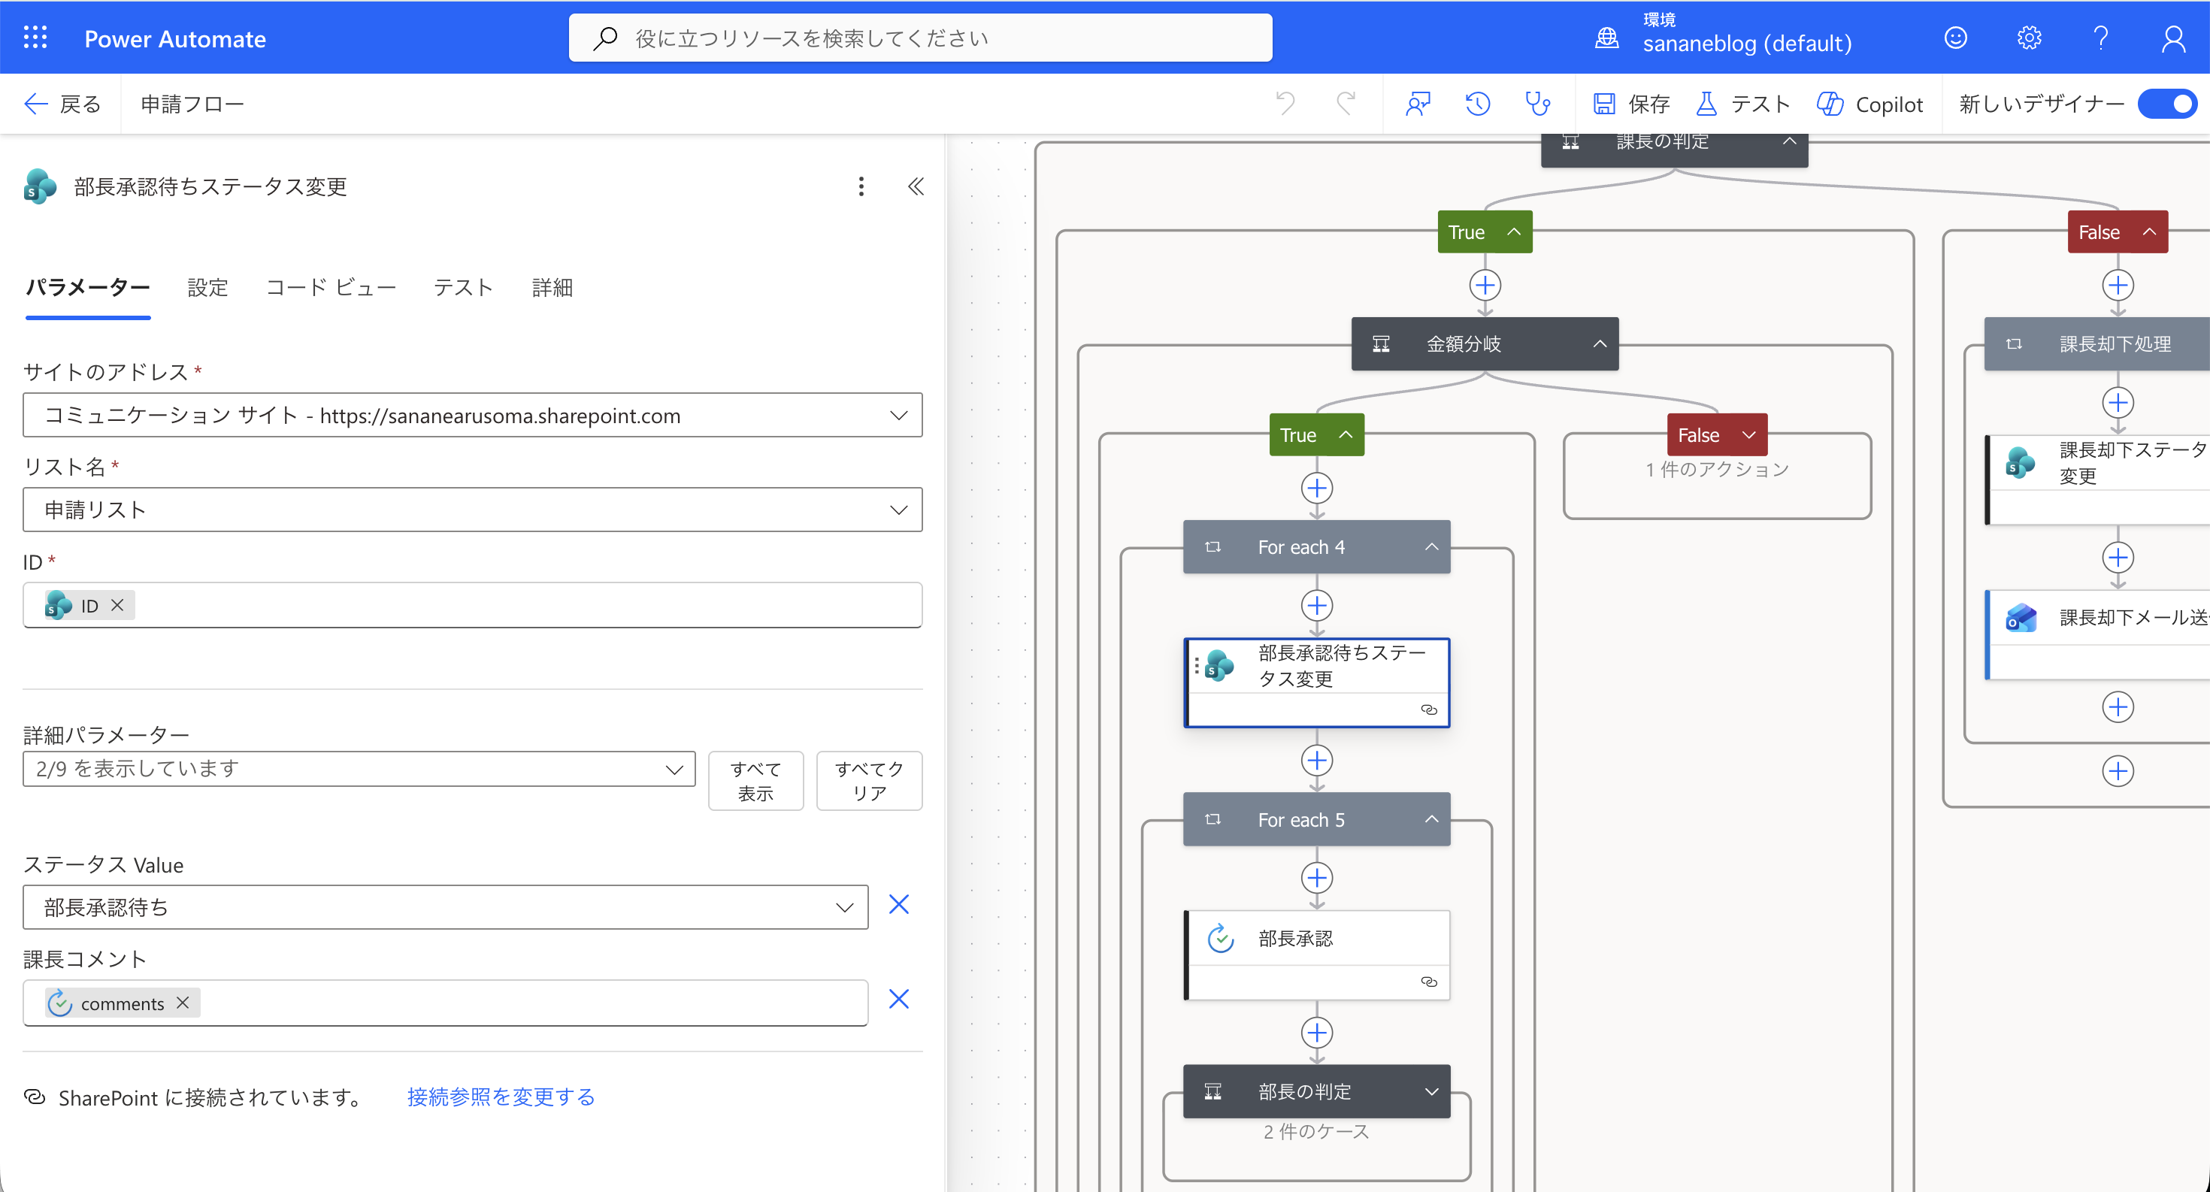Screen dimensions: 2210x1192
Task: Open the flow checker stethoscope icon
Action: pyautogui.click(x=1537, y=104)
